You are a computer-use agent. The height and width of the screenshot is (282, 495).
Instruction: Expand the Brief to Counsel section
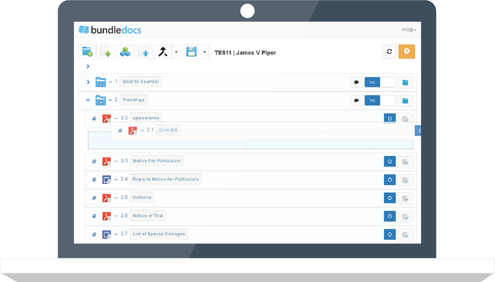click(x=88, y=82)
